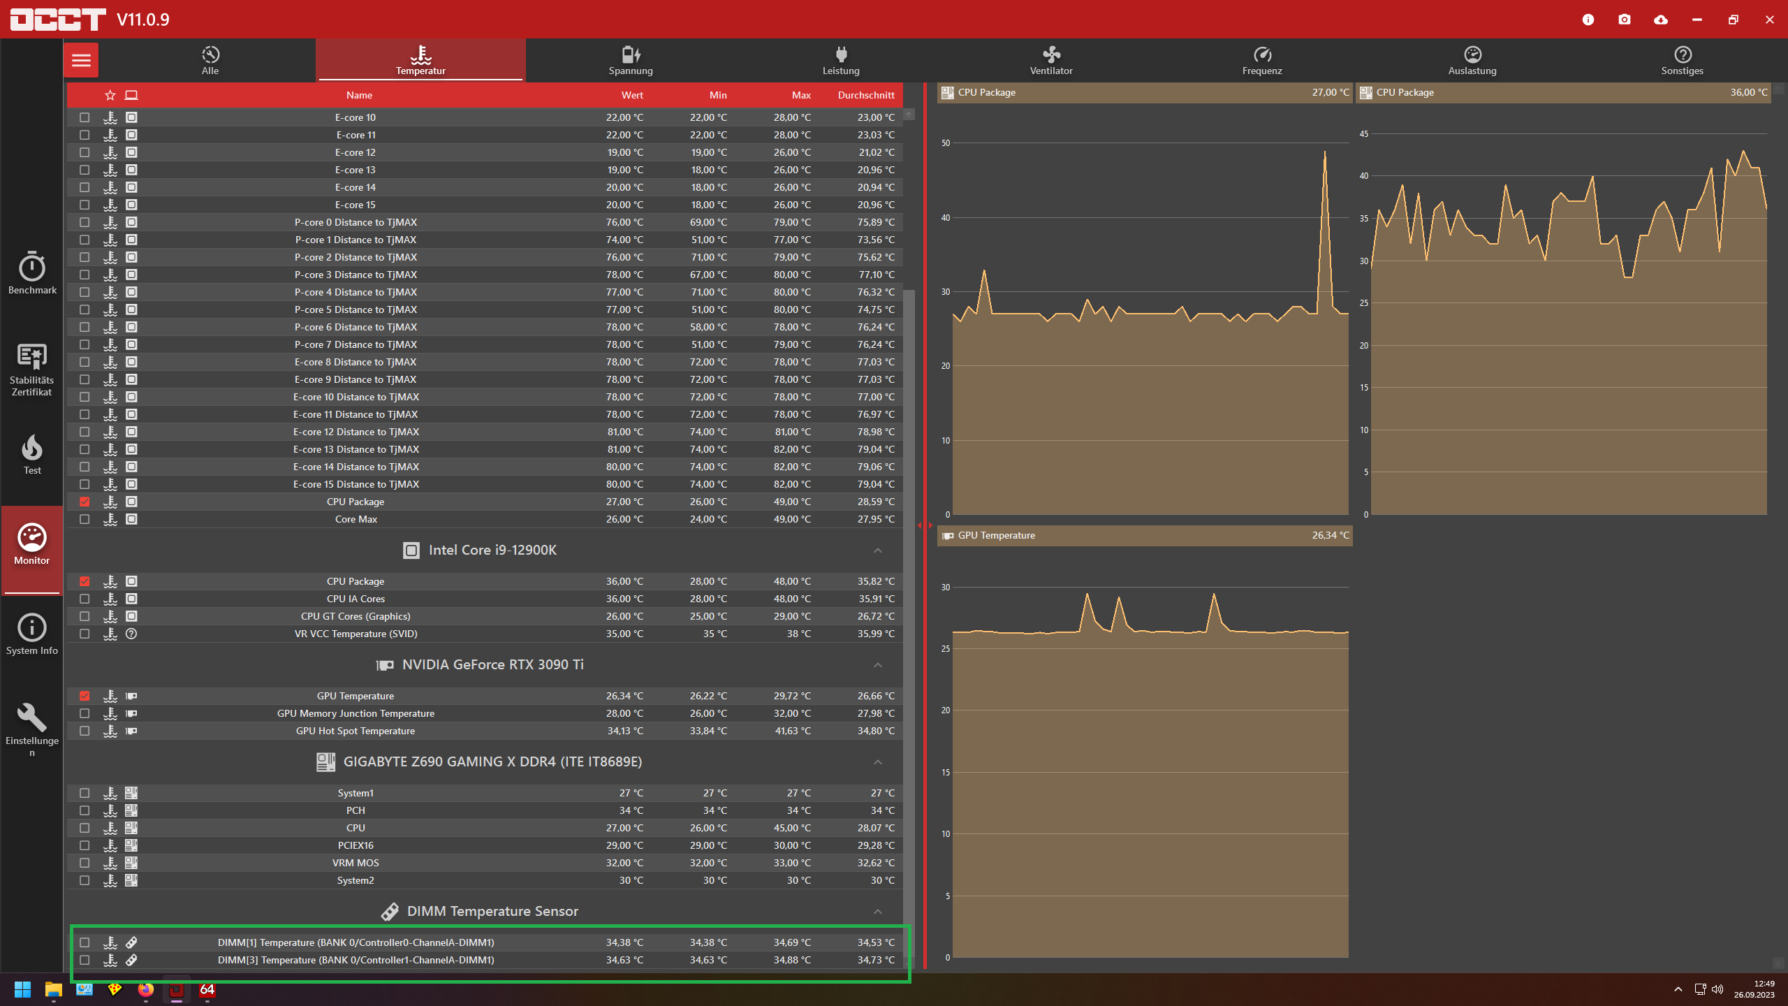Click the graph icon for CPU Package 27,00 row

[x=110, y=502]
